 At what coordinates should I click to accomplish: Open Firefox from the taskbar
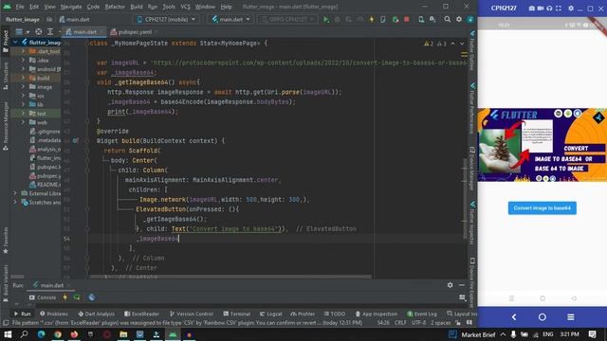74,334
